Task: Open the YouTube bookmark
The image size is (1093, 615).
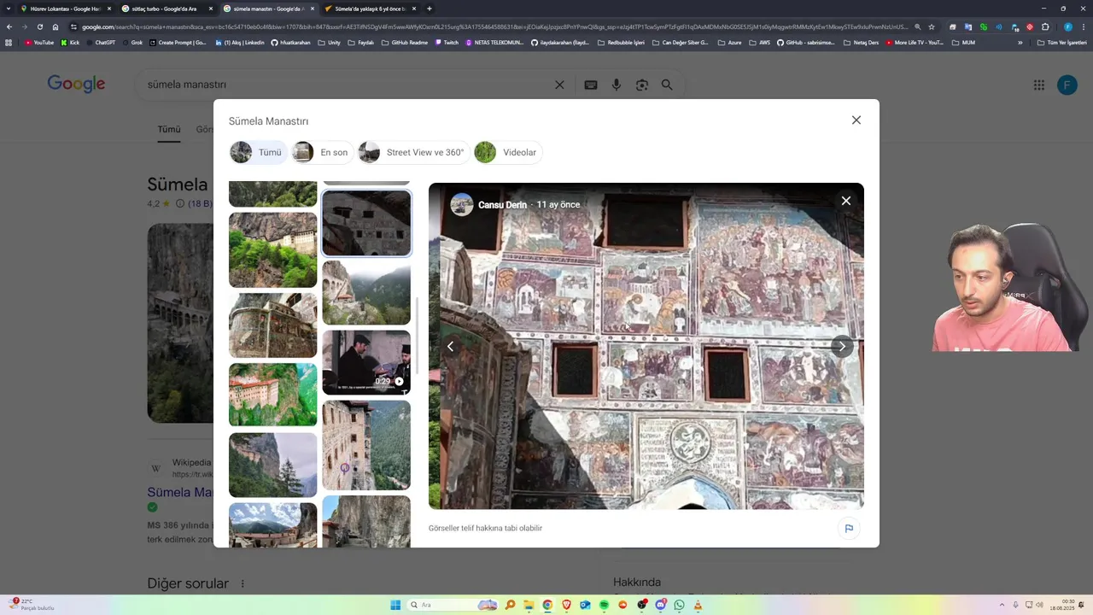Action: (39, 43)
